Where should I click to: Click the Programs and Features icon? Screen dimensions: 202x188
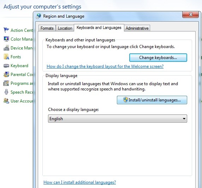(6, 83)
